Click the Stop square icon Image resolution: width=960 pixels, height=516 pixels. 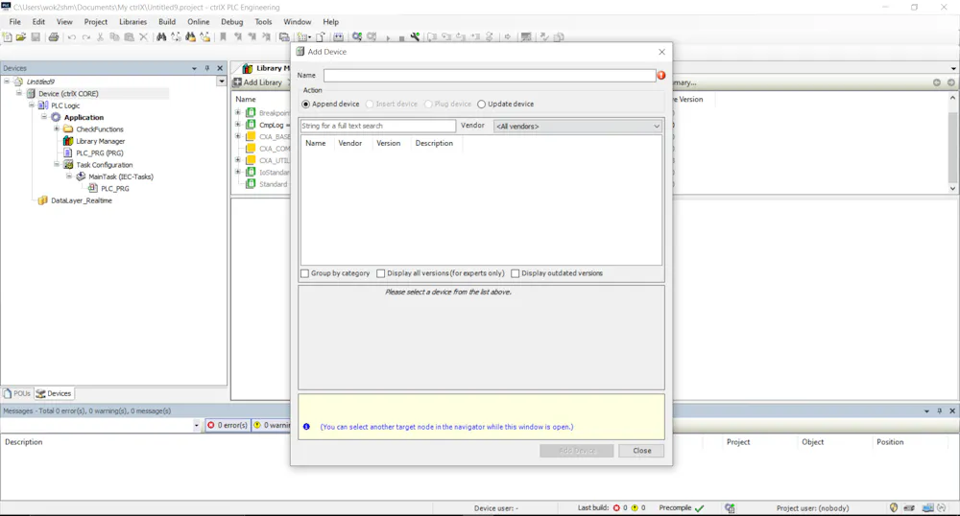tap(401, 38)
